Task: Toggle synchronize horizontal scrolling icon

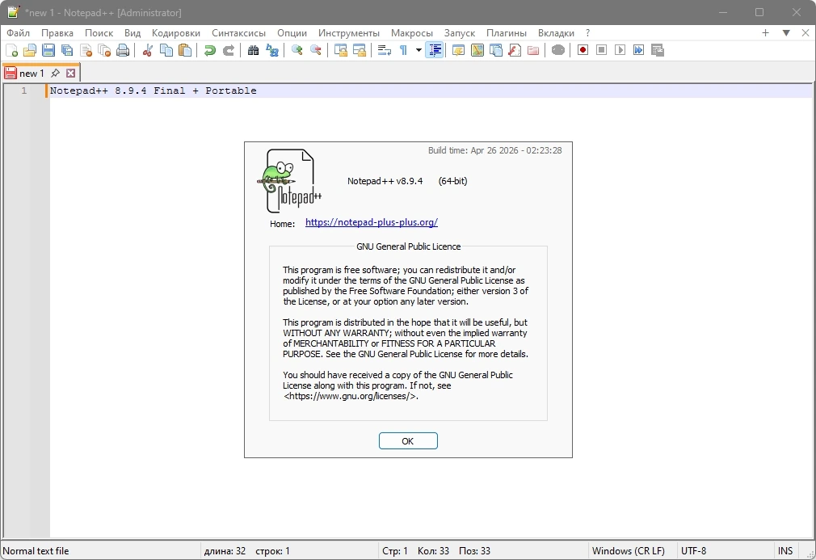Action: click(360, 50)
